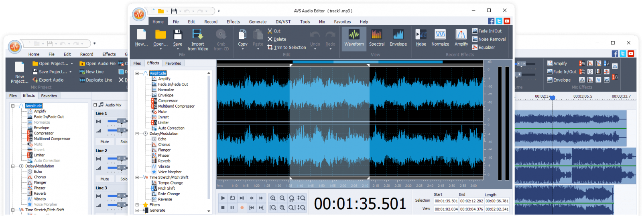Apply Normalize from Recent Effects
This screenshot has width=642, height=216.
coord(440,38)
